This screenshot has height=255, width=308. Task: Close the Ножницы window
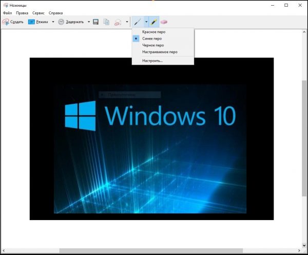(x=300, y=5)
